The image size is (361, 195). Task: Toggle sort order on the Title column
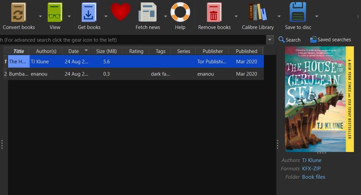tap(18, 51)
